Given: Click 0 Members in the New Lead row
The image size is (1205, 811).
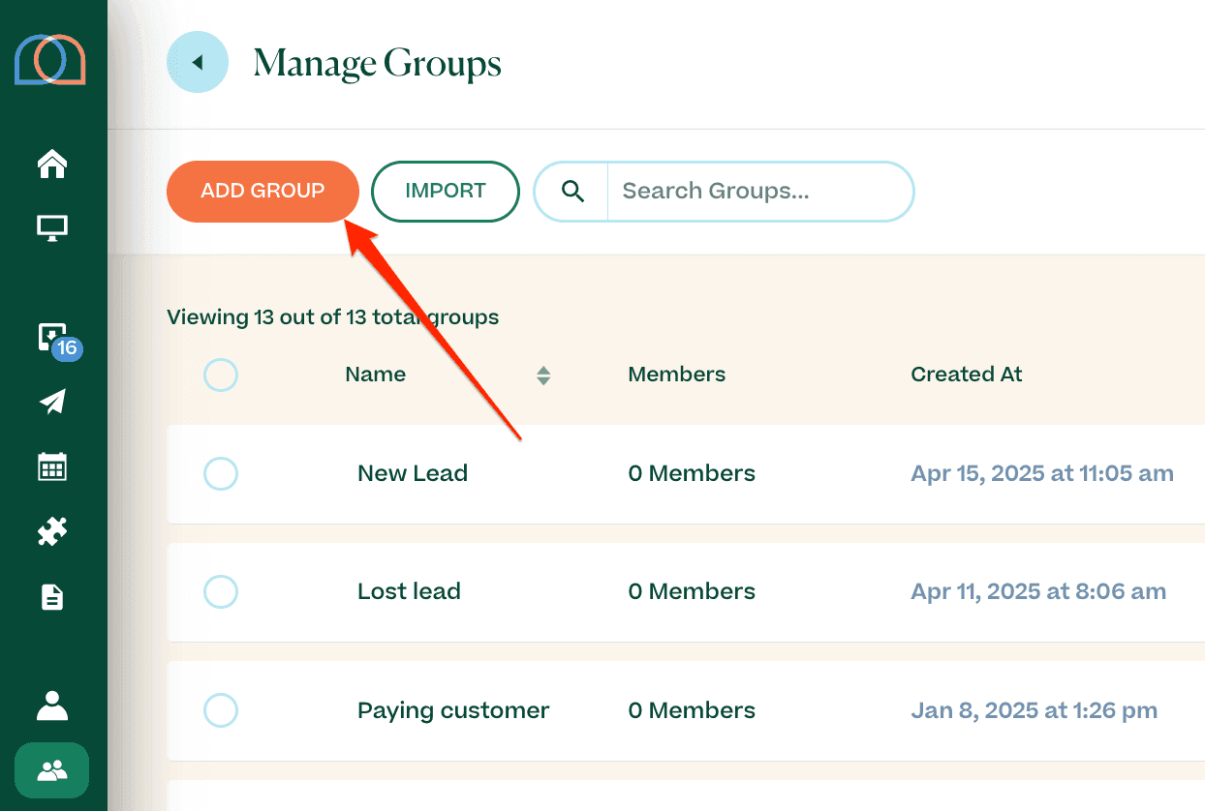Looking at the screenshot, I should point(692,473).
